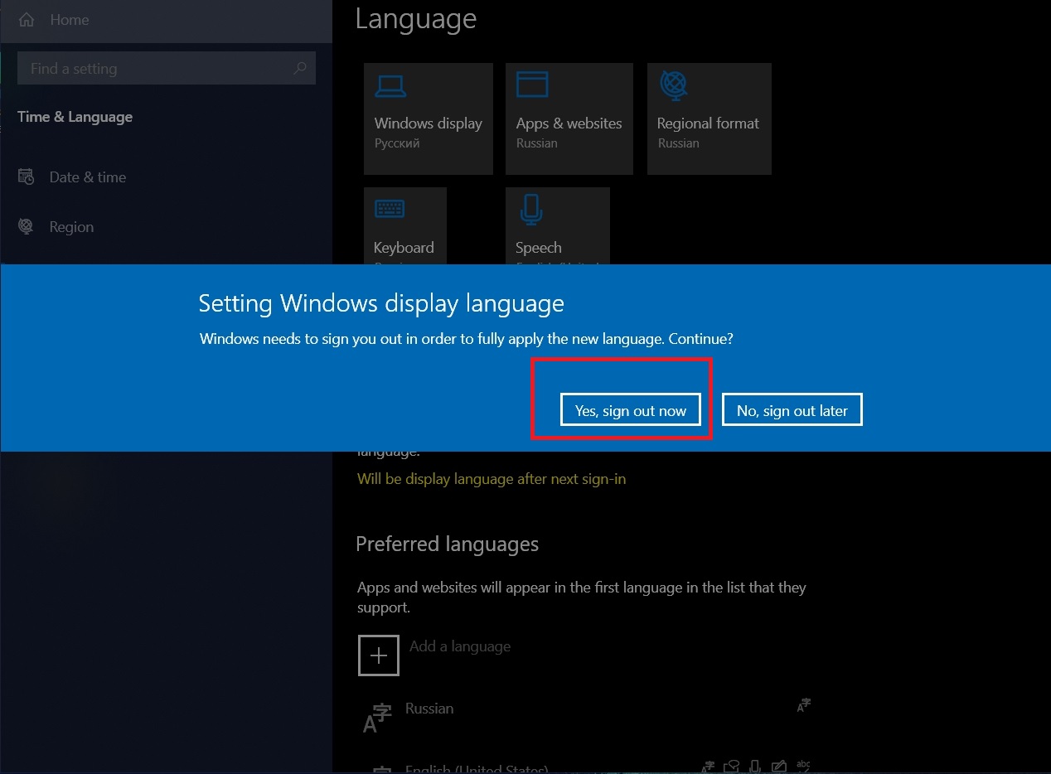Click the laptop icon on Windows display tile

click(390, 85)
